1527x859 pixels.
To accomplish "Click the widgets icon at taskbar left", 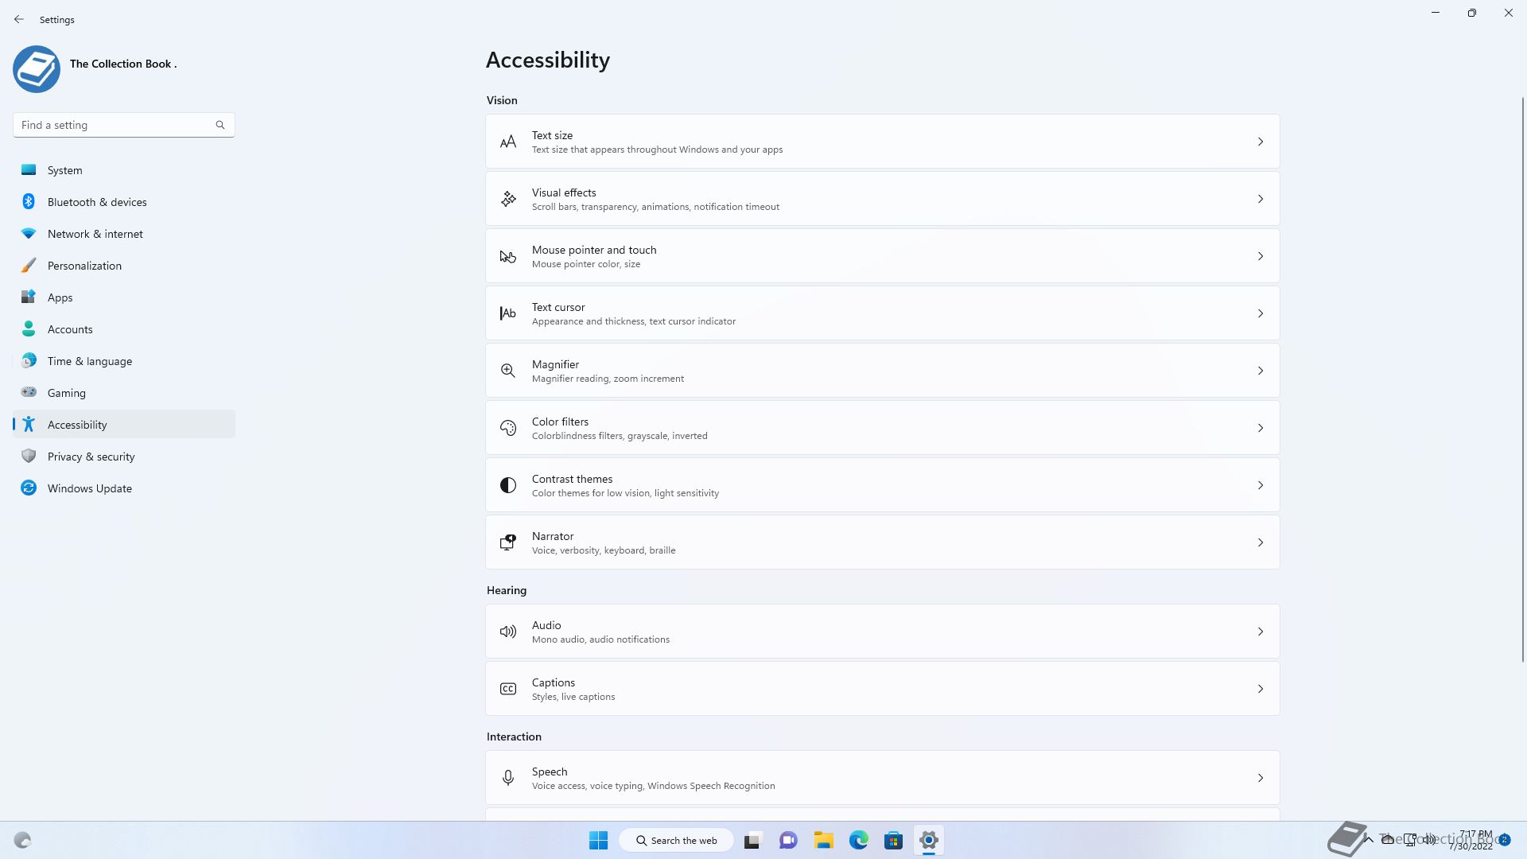I will [22, 840].
